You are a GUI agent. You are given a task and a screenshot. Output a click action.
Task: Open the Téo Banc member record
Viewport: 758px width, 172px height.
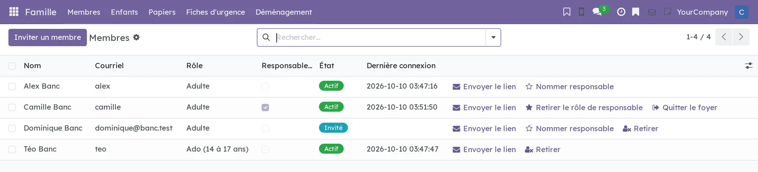click(40, 149)
